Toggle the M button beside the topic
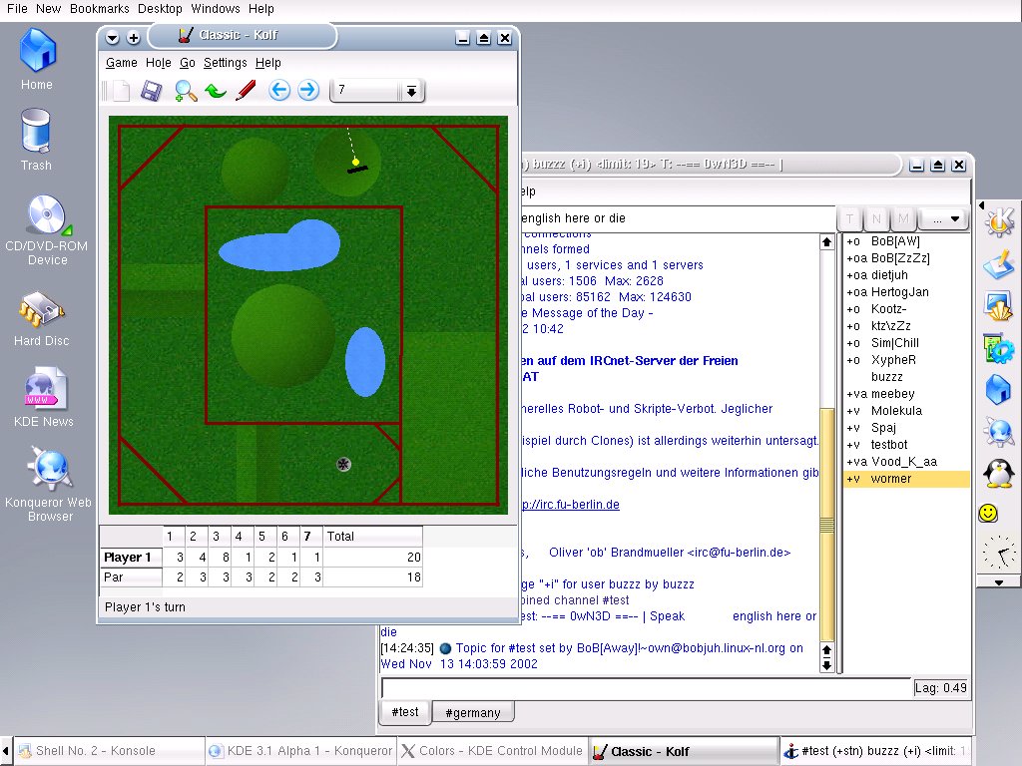This screenshot has height=766, width=1022. [903, 218]
